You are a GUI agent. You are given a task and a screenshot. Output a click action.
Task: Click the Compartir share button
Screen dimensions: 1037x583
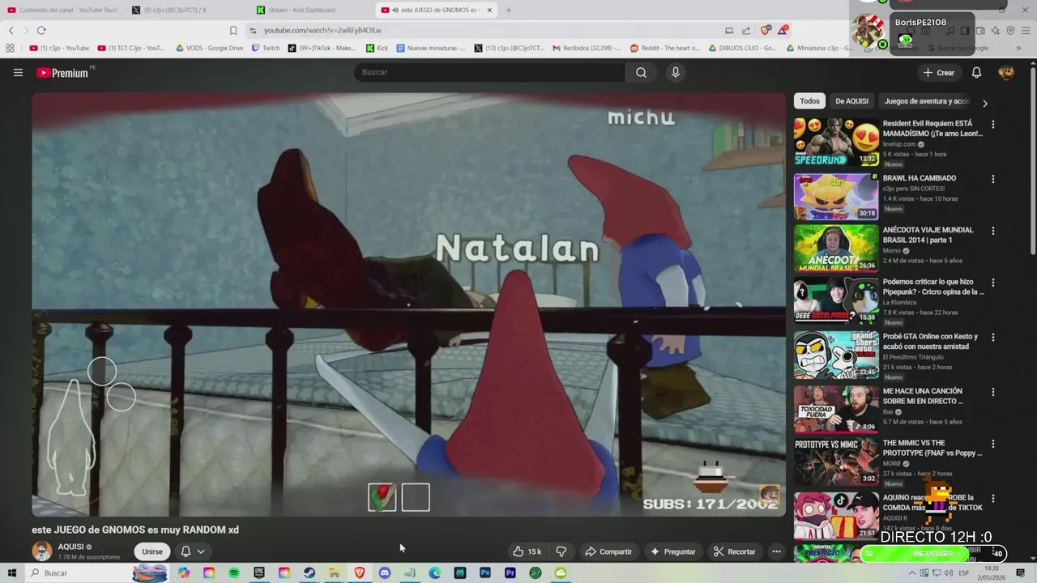click(x=608, y=551)
